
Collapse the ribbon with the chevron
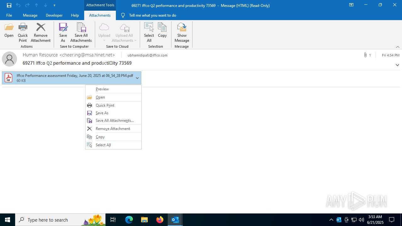398,47
